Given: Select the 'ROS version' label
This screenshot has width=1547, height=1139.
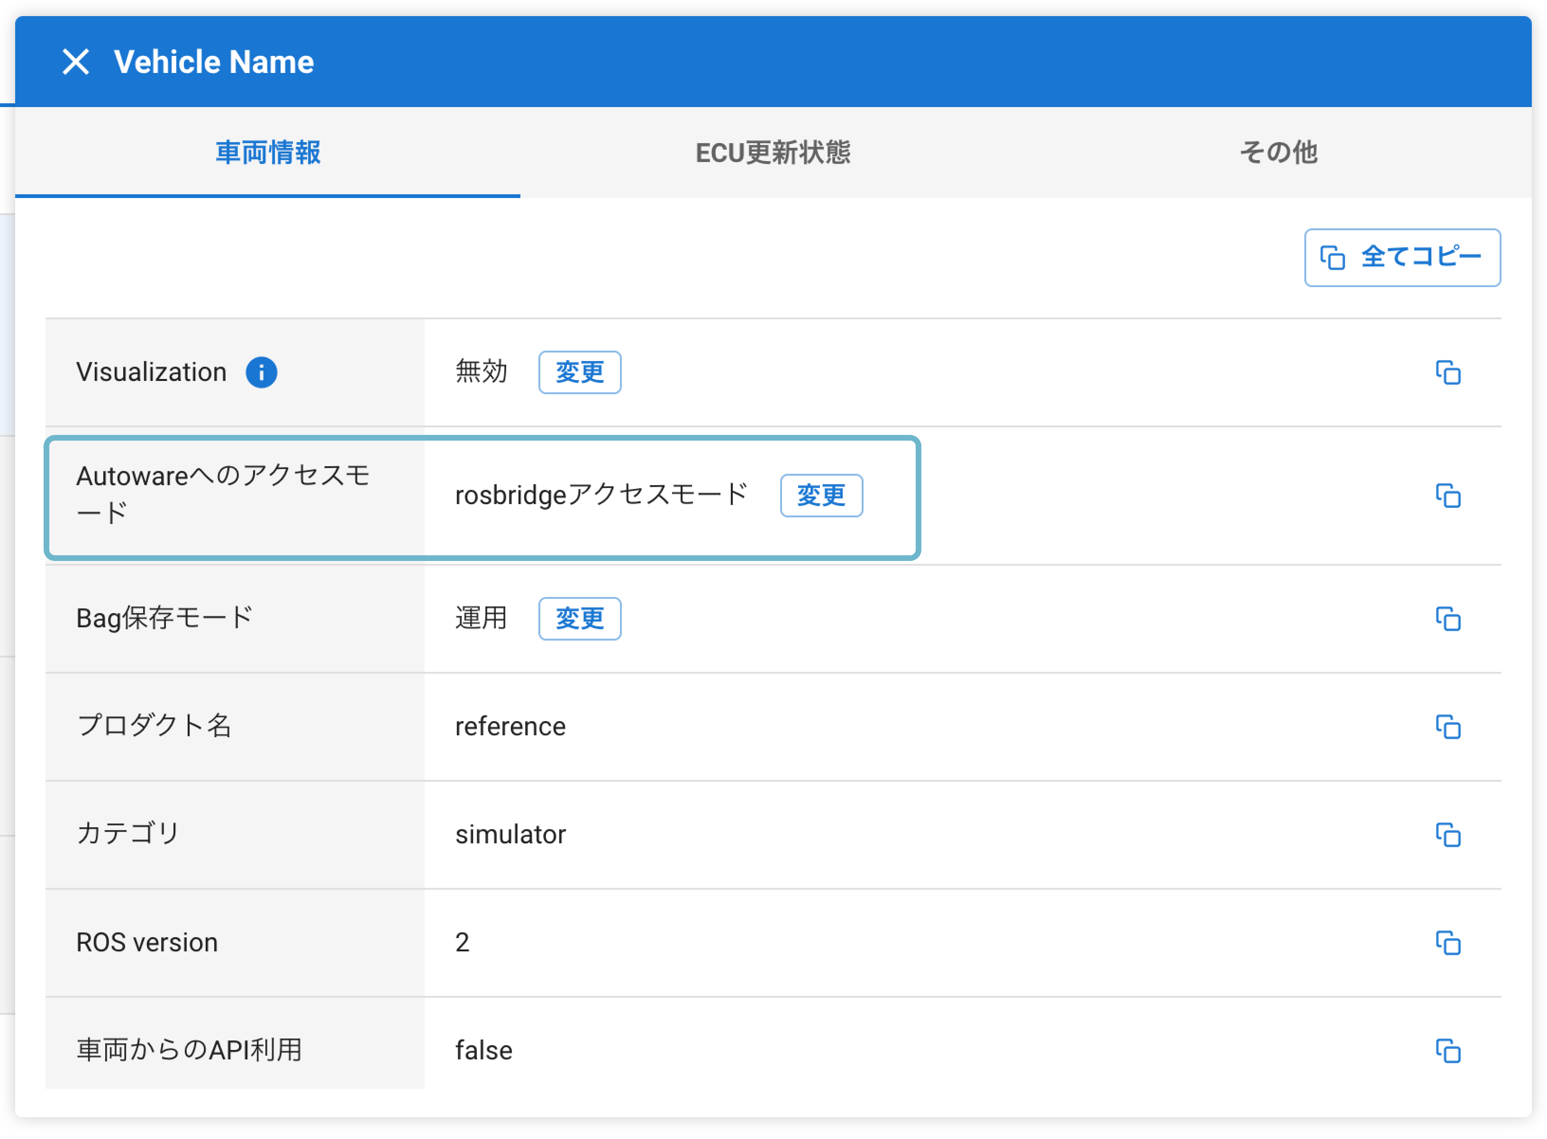Looking at the screenshot, I should pyautogui.click(x=147, y=942).
